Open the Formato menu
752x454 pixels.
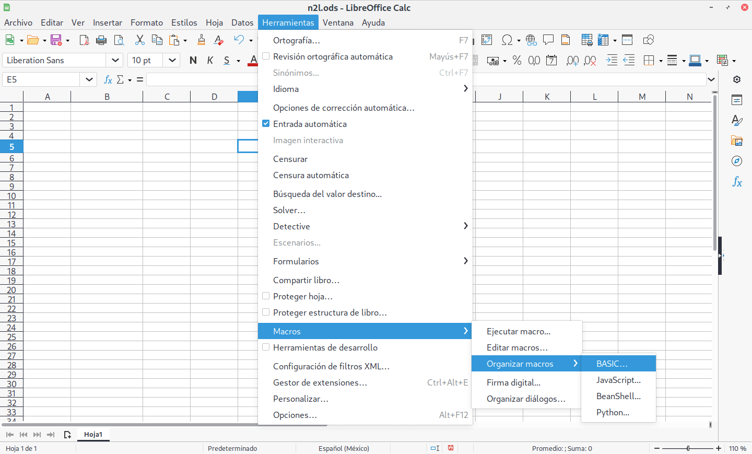[x=147, y=22]
